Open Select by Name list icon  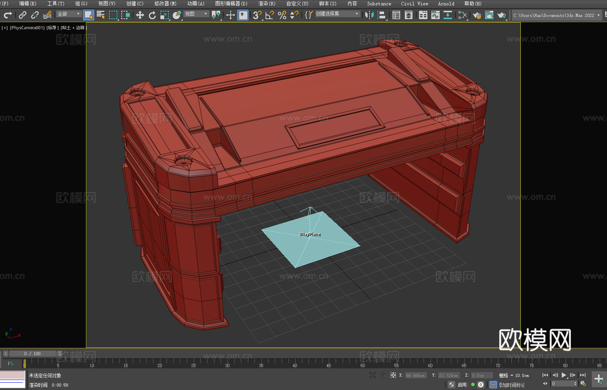[x=101, y=15]
